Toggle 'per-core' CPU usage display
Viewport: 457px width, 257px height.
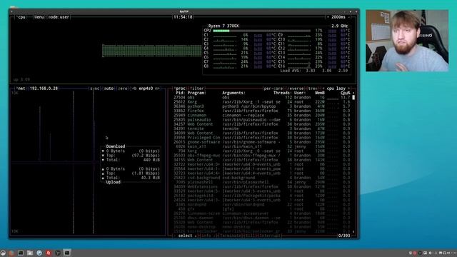coord(273,89)
